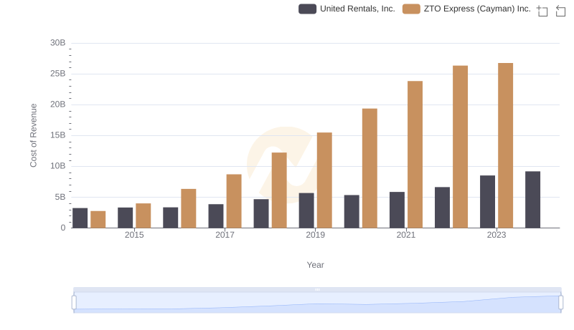Click the Year axis title

315,265
